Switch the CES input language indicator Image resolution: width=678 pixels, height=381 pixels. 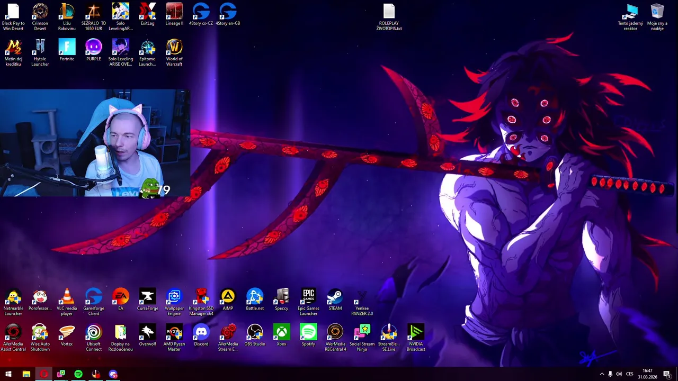[x=630, y=374]
